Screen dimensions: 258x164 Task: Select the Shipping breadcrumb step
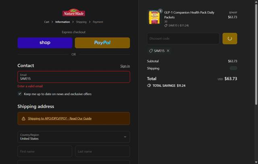click(81, 22)
